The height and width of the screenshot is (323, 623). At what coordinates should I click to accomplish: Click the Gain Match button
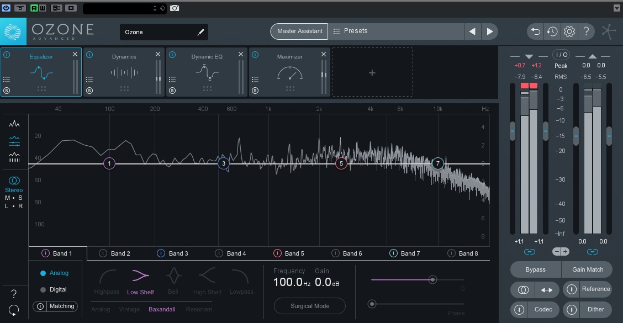(588, 269)
